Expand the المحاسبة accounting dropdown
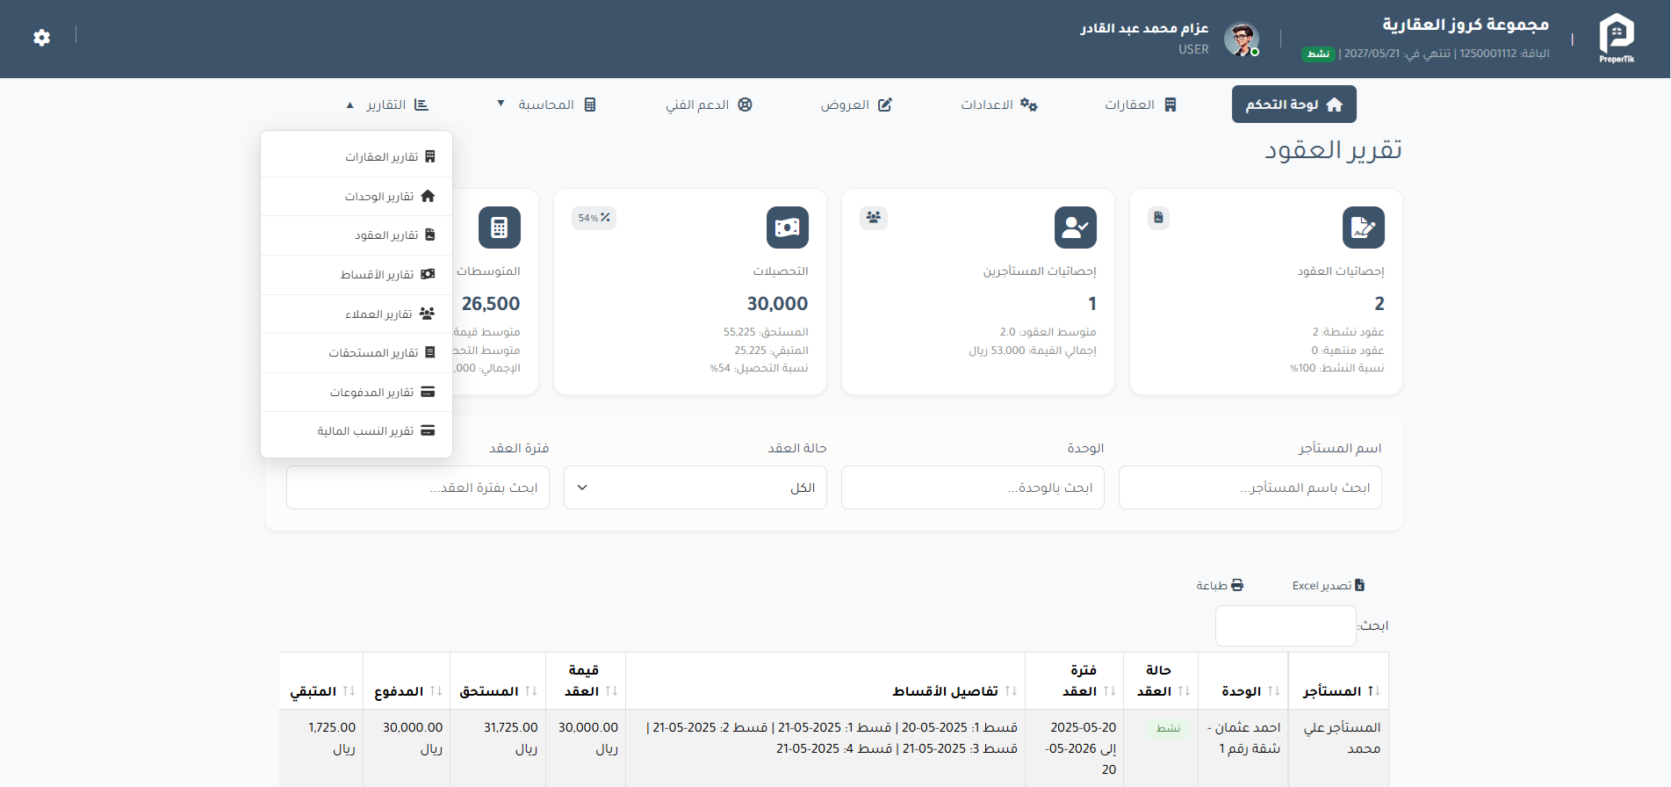Image resolution: width=1671 pixels, height=787 pixels. coord(547,105)
